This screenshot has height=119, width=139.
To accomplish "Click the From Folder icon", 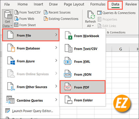I will [x=68, y=100].
